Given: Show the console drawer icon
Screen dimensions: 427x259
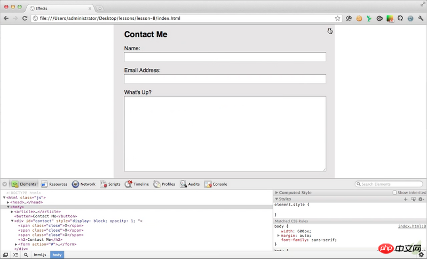Looking at the screenshot, I should (x=15, y=255).
